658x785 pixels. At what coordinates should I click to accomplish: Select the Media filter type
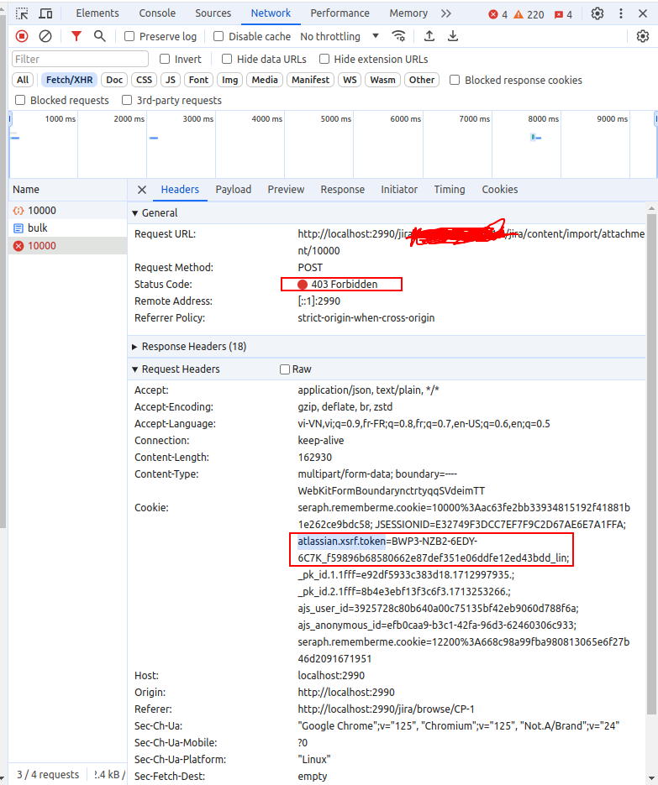point(265,80)
